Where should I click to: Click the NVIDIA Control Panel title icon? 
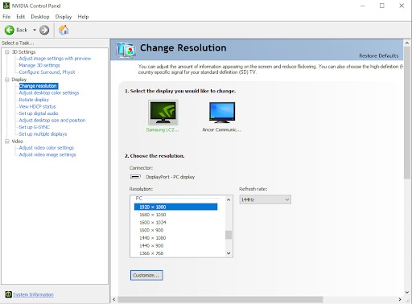[6, 6]
